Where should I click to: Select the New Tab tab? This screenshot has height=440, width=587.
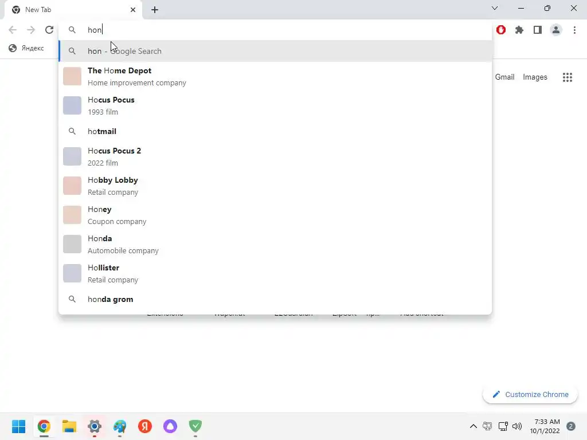point(73,10)
